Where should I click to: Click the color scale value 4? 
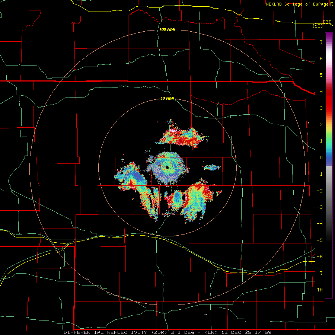pyautogui.click(x=321, y=92)
